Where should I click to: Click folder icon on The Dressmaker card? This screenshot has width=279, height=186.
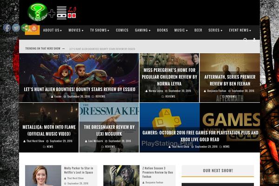click(x=103, y=147)
